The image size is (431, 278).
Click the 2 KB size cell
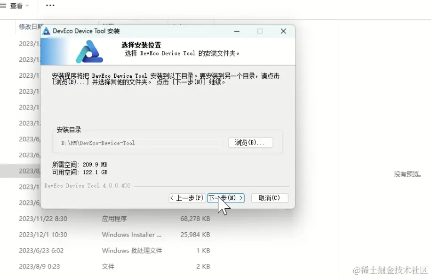pos(203,266)
